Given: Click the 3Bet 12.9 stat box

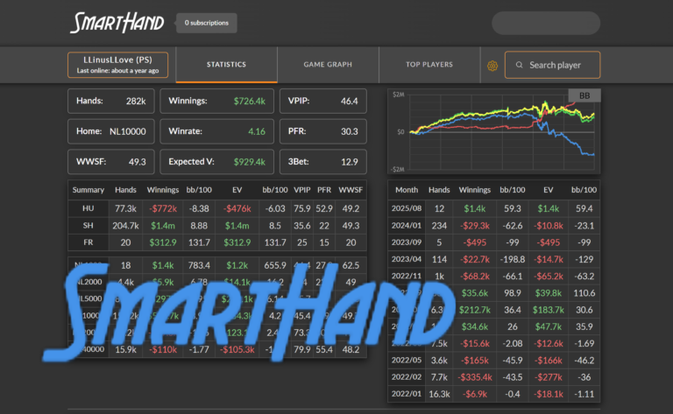Looking at the screenshot, I should [323, 162].
